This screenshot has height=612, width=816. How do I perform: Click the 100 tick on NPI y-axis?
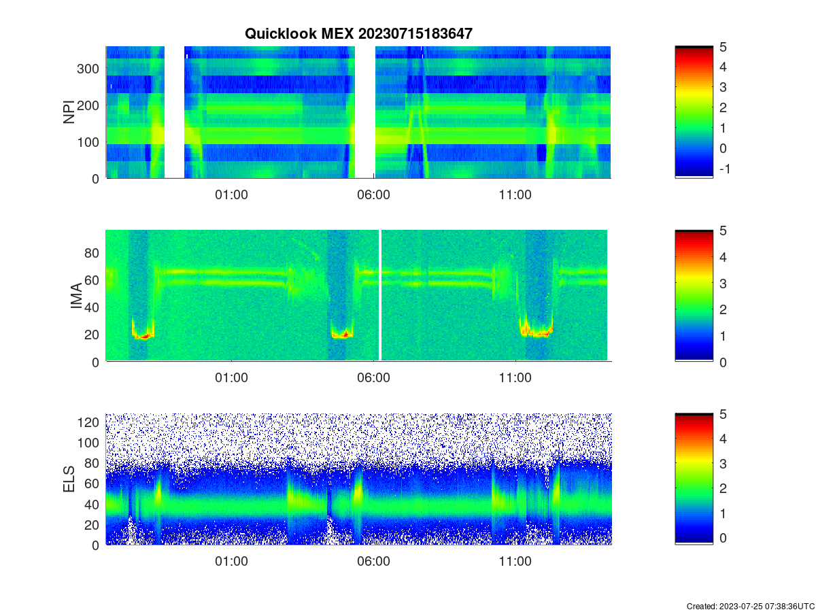click(89, 141)
